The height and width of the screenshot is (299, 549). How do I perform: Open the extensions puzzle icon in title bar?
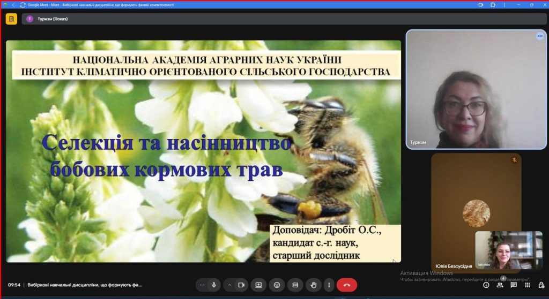493,5
